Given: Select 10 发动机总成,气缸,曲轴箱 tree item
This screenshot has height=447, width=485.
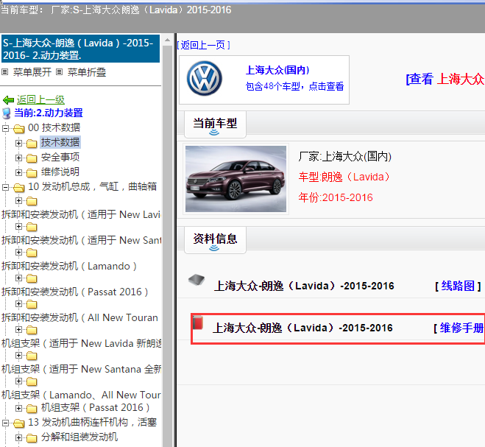Looking at the screenshot, I should coord(93,186).
